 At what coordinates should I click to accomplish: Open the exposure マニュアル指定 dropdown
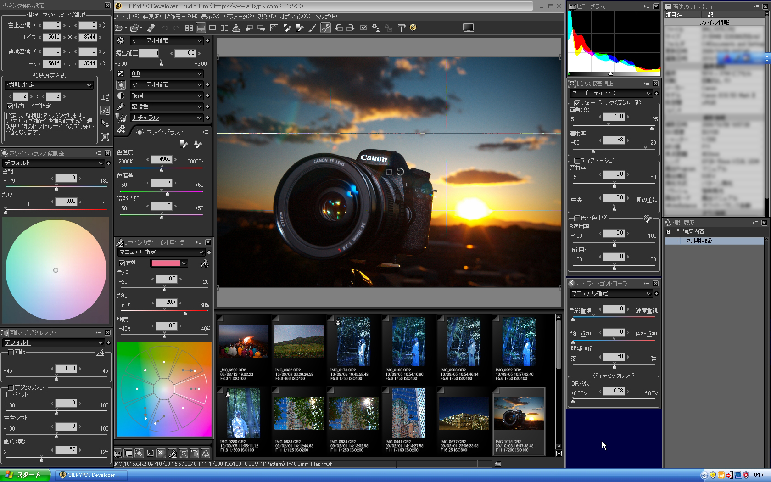(166, 41)
